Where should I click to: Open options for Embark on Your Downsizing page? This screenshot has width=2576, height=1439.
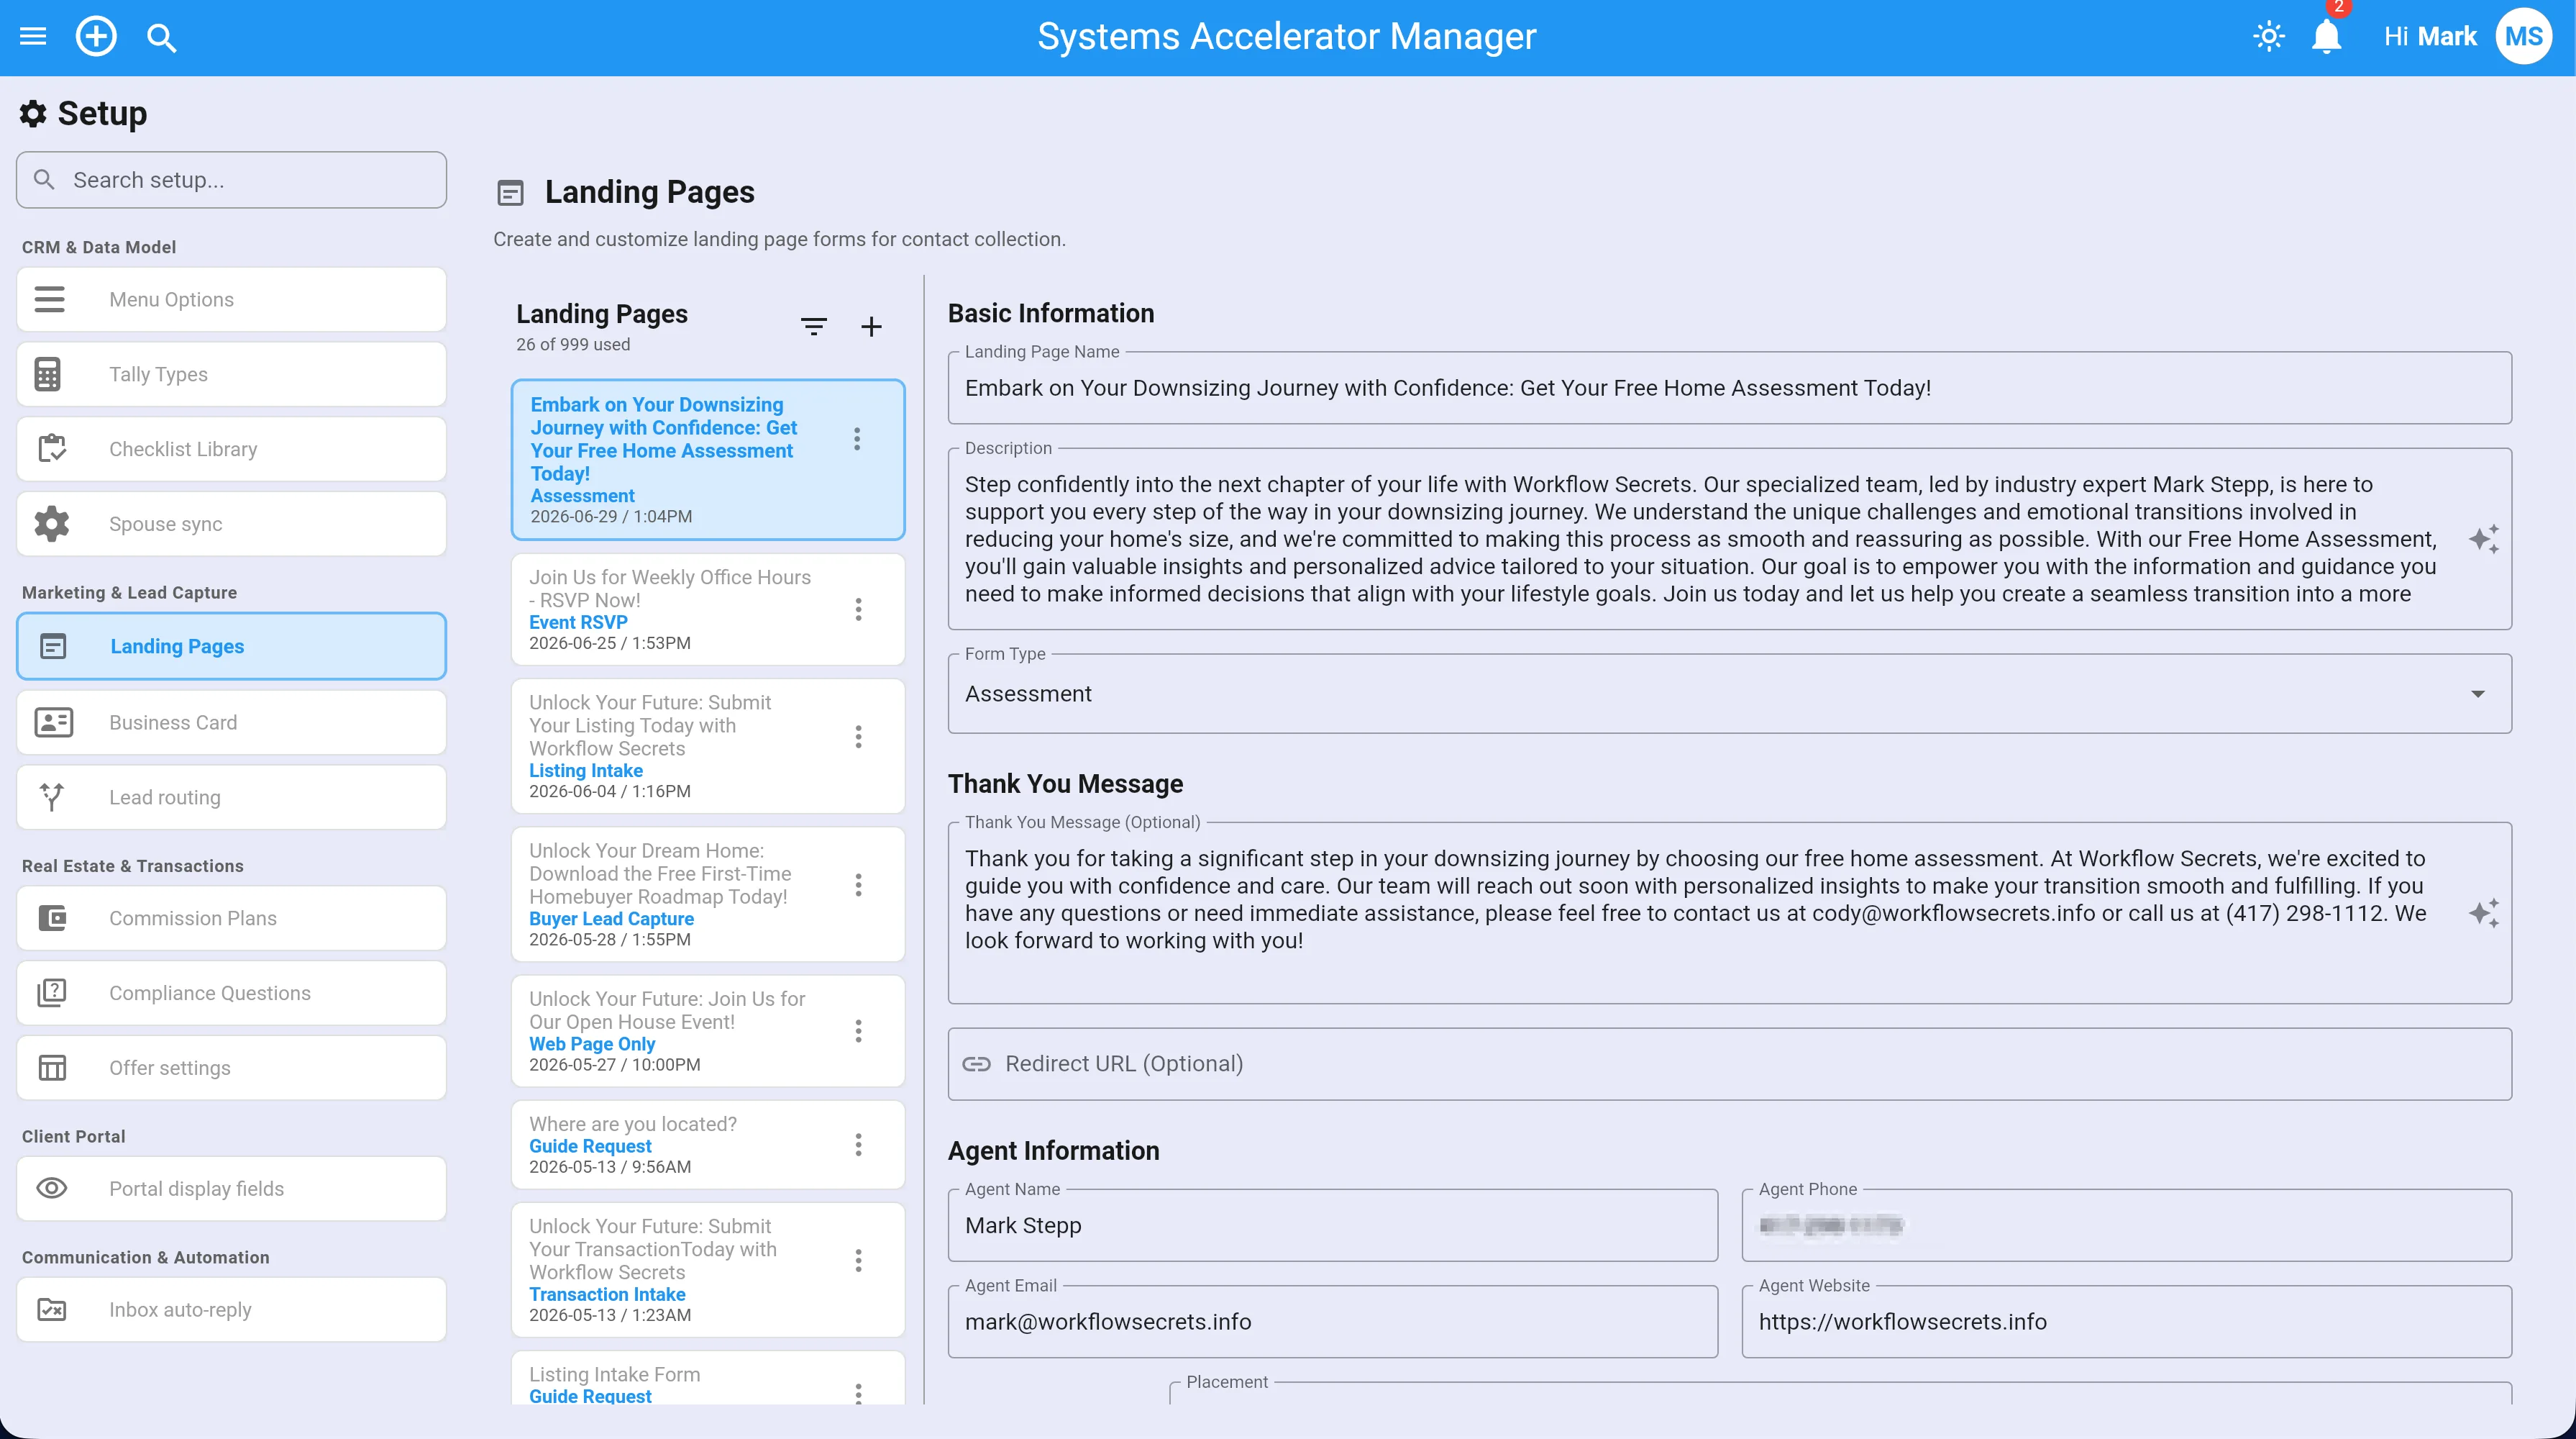(x=857, y=440)
